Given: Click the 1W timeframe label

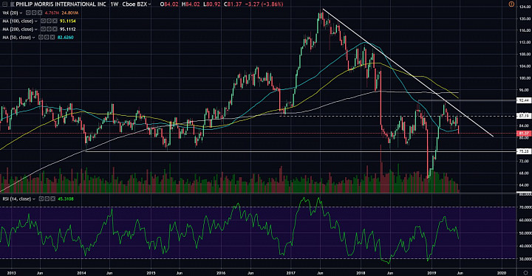Looking at the screenshot, I should pos(114,4).
